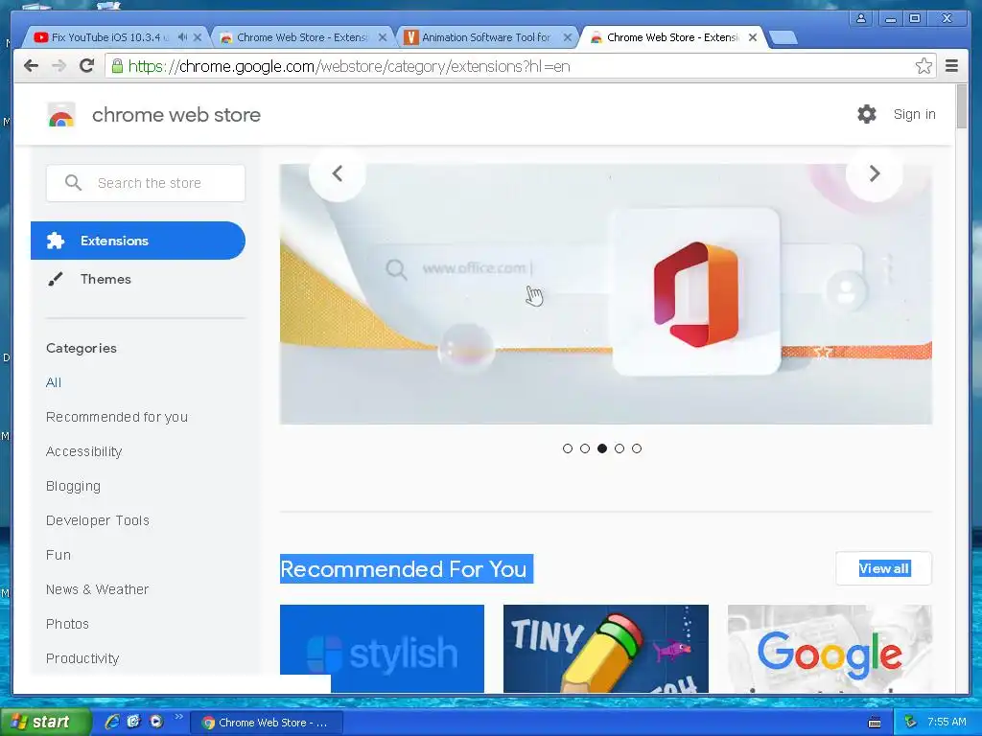
Task: Click the muted speaker icon on YouTube tab
Action: pos(182,37)
